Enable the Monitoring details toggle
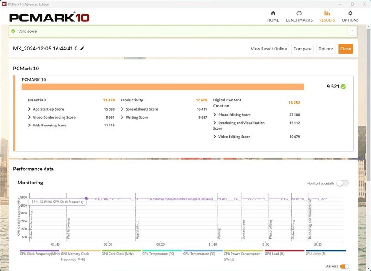Screen dimensions: 371x271 tap(342, 183)
